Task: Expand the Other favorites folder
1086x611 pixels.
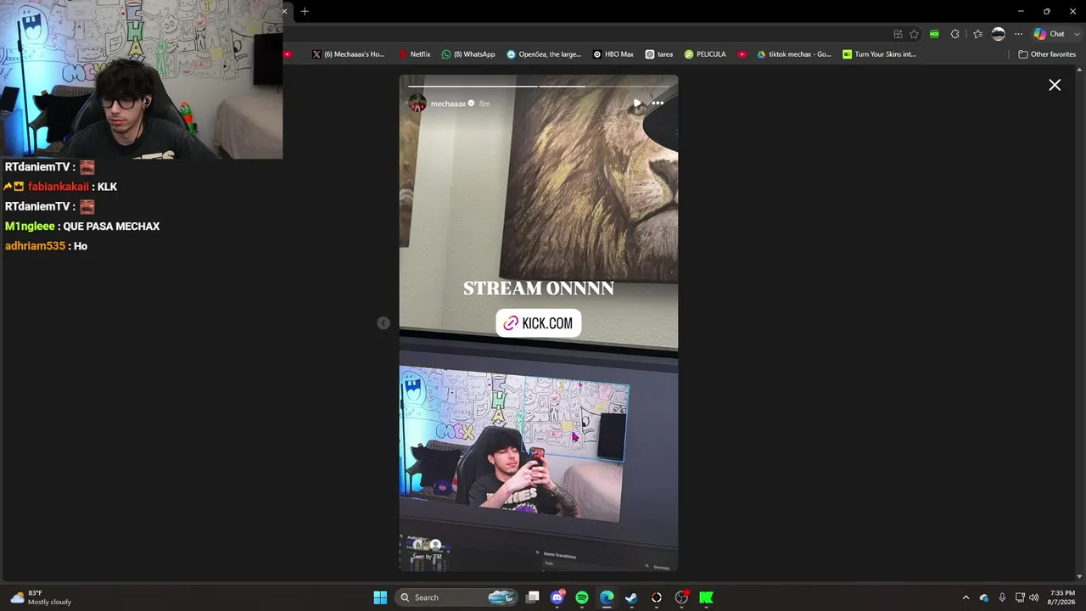Action: point(1047,54)
